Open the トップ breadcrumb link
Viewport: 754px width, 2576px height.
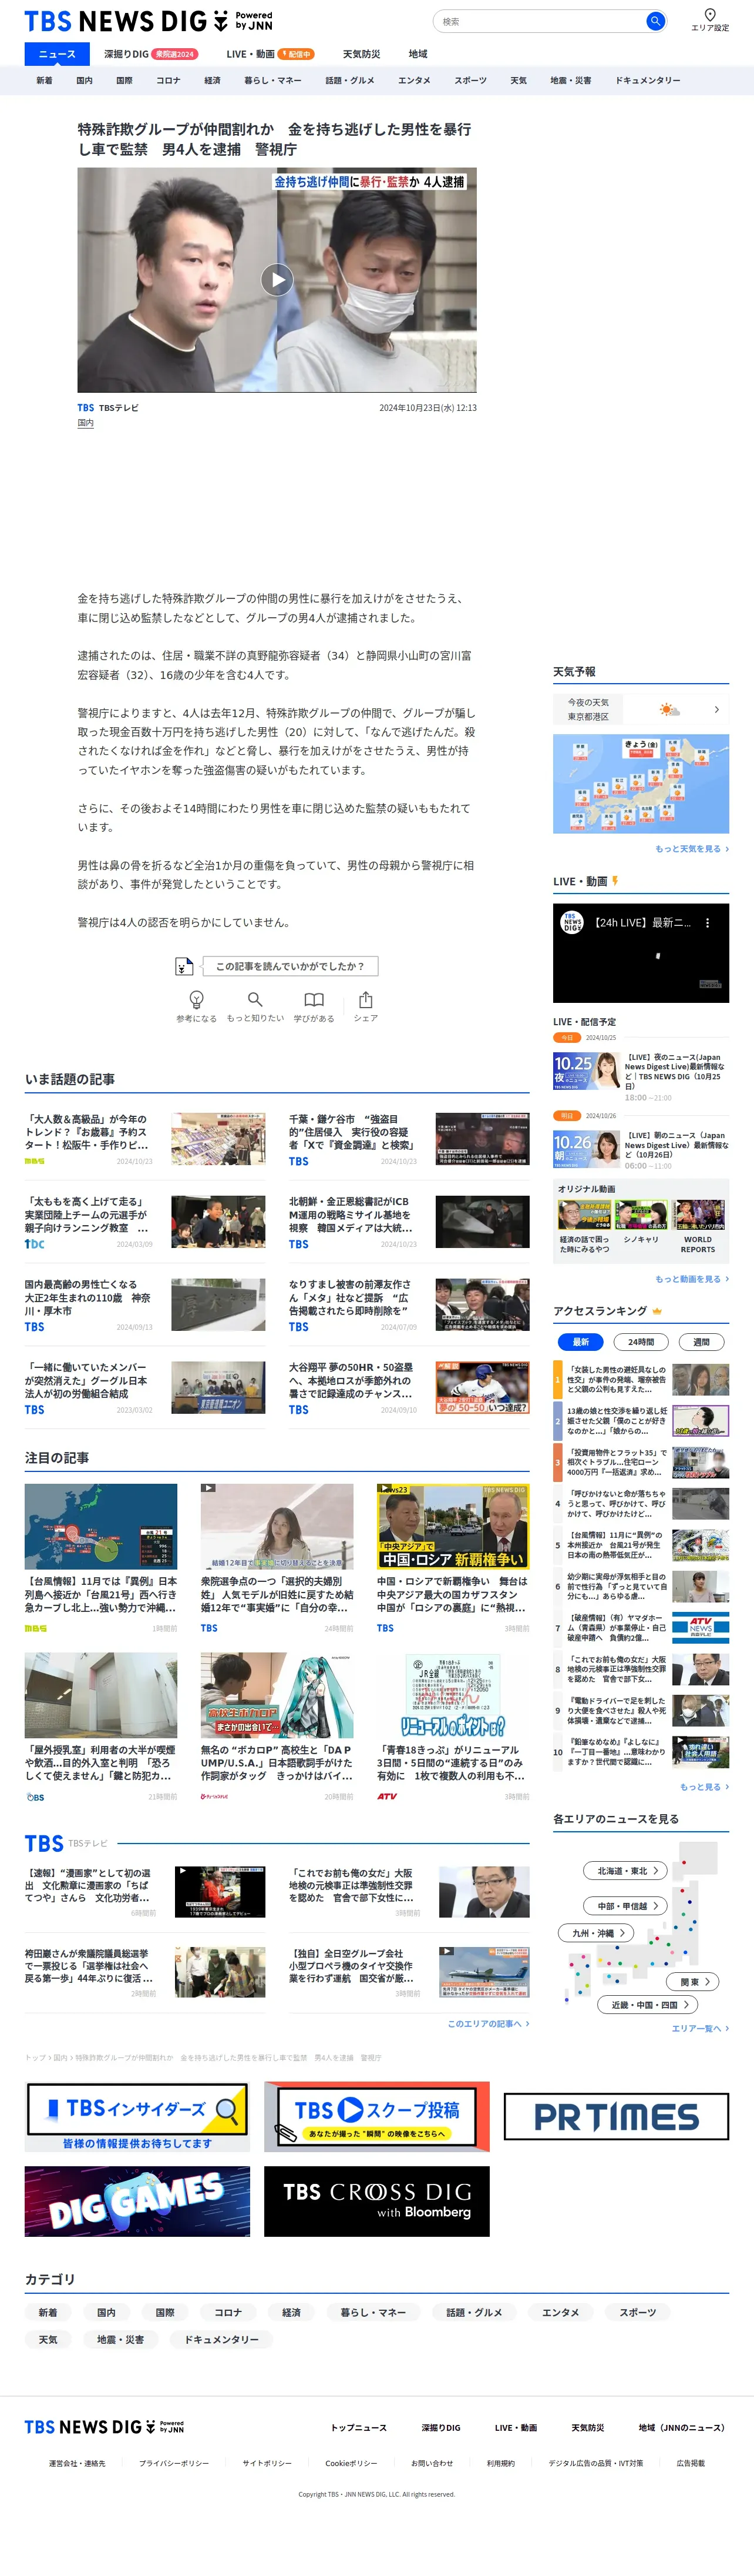pyautogui.click(x=35, y=2058)
